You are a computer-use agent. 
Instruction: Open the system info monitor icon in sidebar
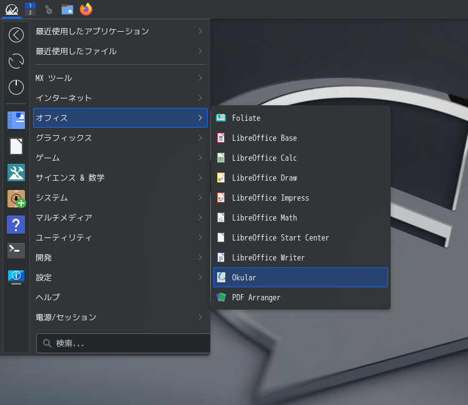click(x=16, y=277)
